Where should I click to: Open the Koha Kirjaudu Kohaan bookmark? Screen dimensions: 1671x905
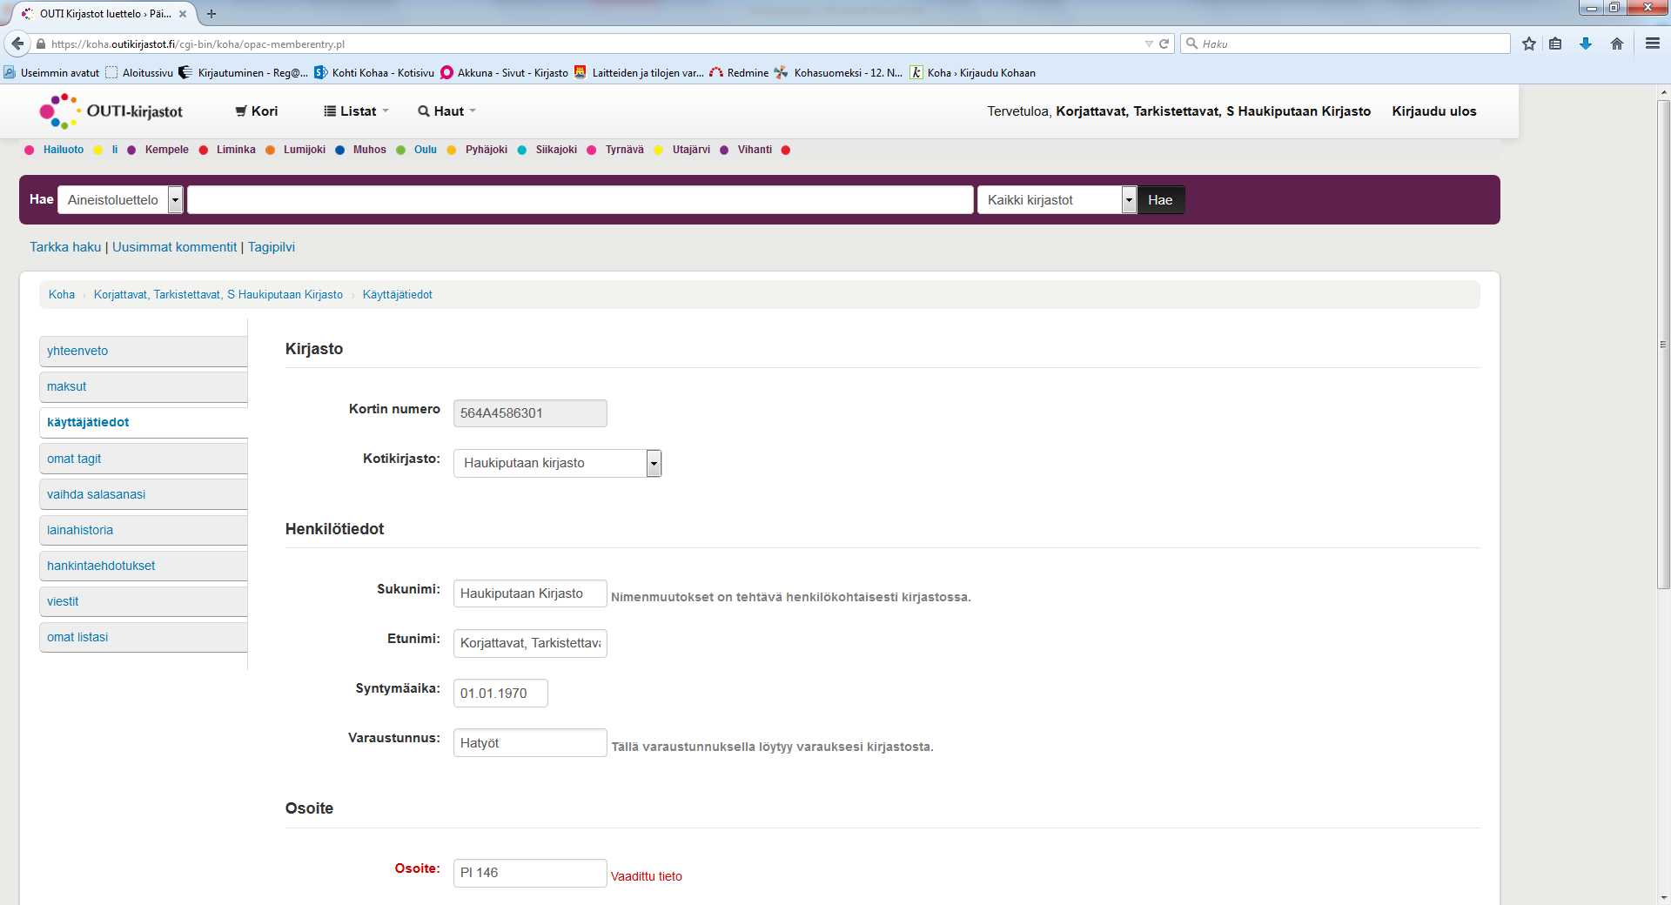tap(973, 73)
